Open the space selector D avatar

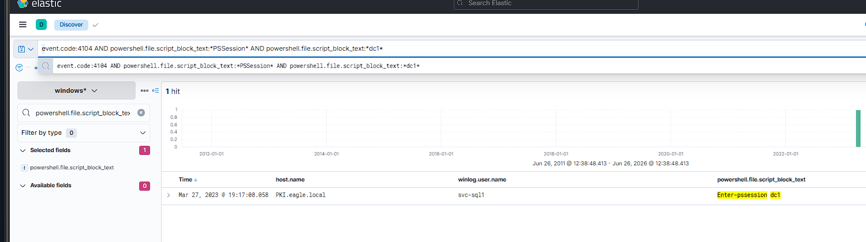coord(41,24)
